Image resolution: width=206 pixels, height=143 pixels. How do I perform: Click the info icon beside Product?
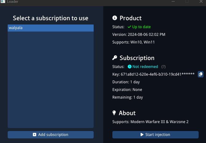(115, 18)
